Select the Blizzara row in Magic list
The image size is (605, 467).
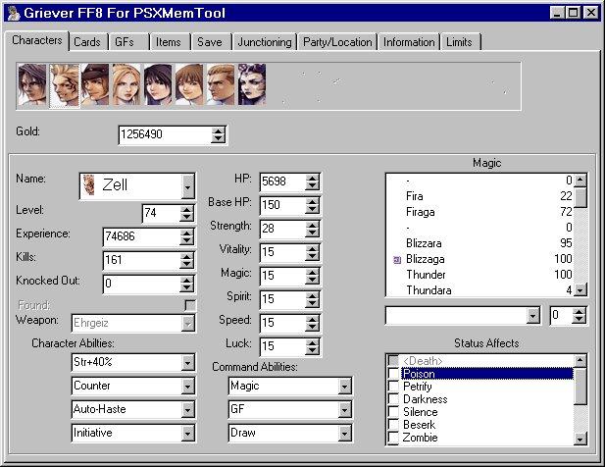pyautogui.click(x=479, y=243)
